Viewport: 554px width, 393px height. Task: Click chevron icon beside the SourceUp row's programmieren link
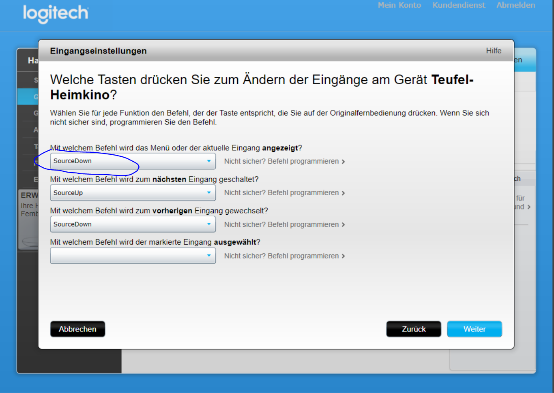343,193
